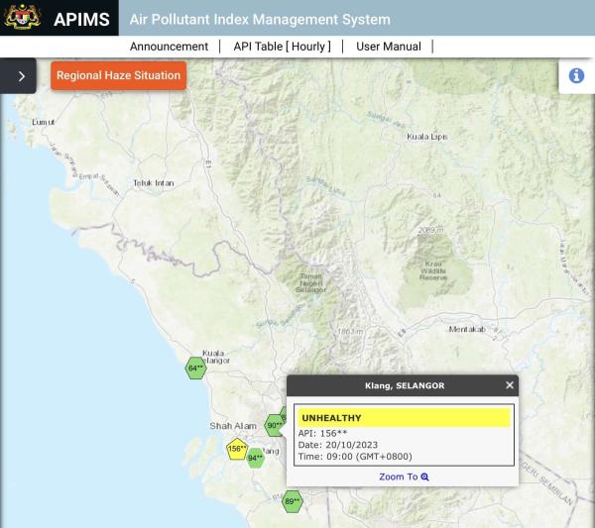Select the green 94 API station marker
The image size is (595, 528).
click(x=255, y=458)
